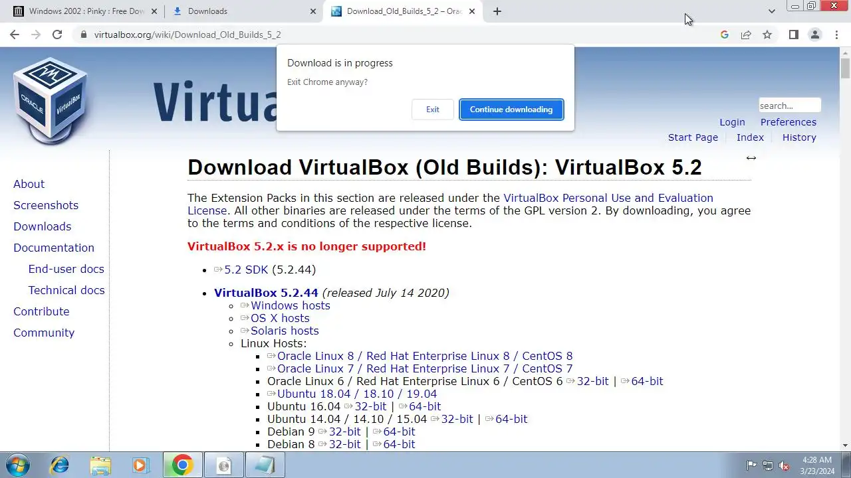Click the page scrollbar down arrow

coord(845,445)
